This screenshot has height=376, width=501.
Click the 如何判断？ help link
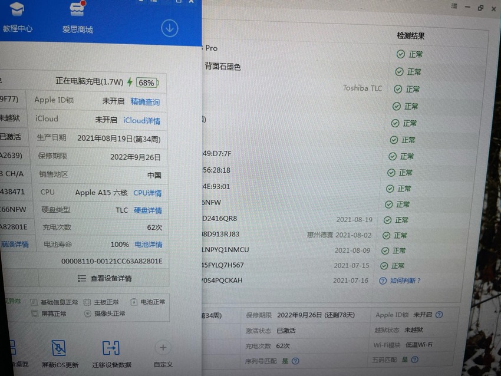405,281
